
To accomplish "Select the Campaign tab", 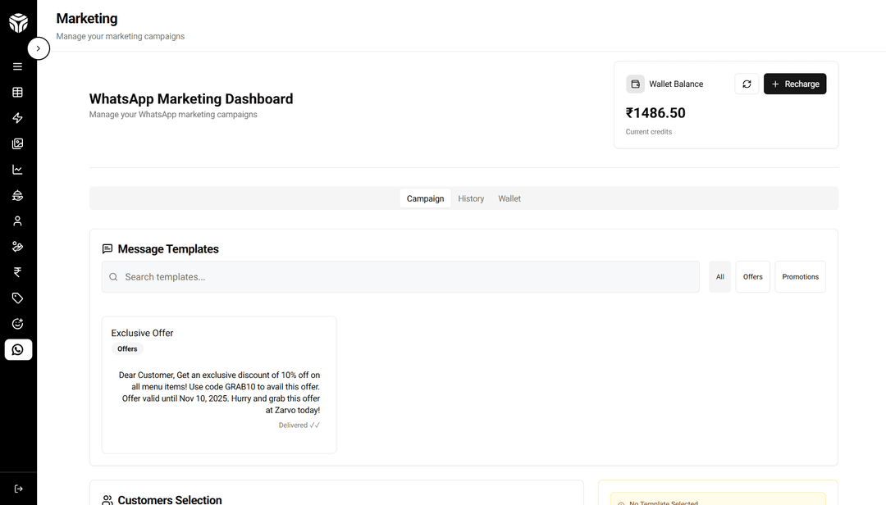I will 425,198.
